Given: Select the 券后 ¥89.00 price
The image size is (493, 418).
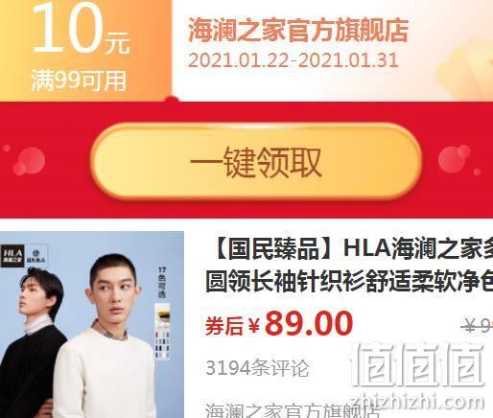Looking at the screenshot, I should 279,323.
